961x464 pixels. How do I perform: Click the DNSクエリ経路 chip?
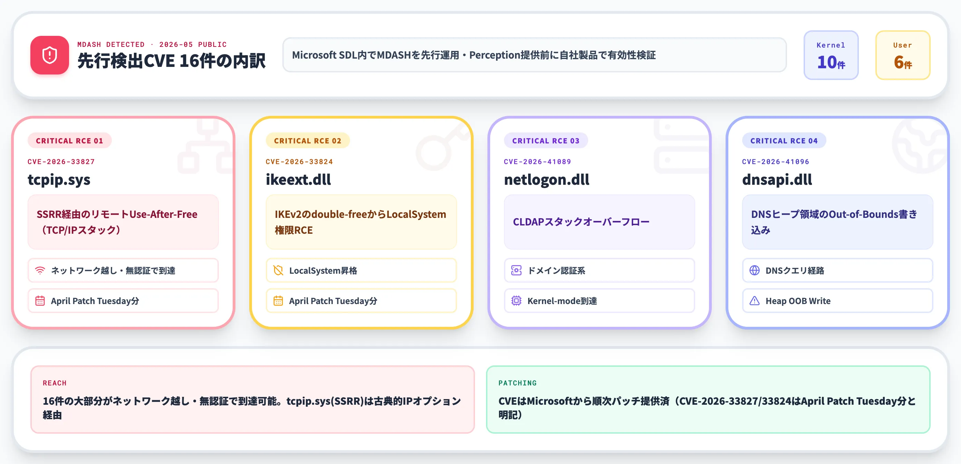pyautogui.click(x=837, y=271)
